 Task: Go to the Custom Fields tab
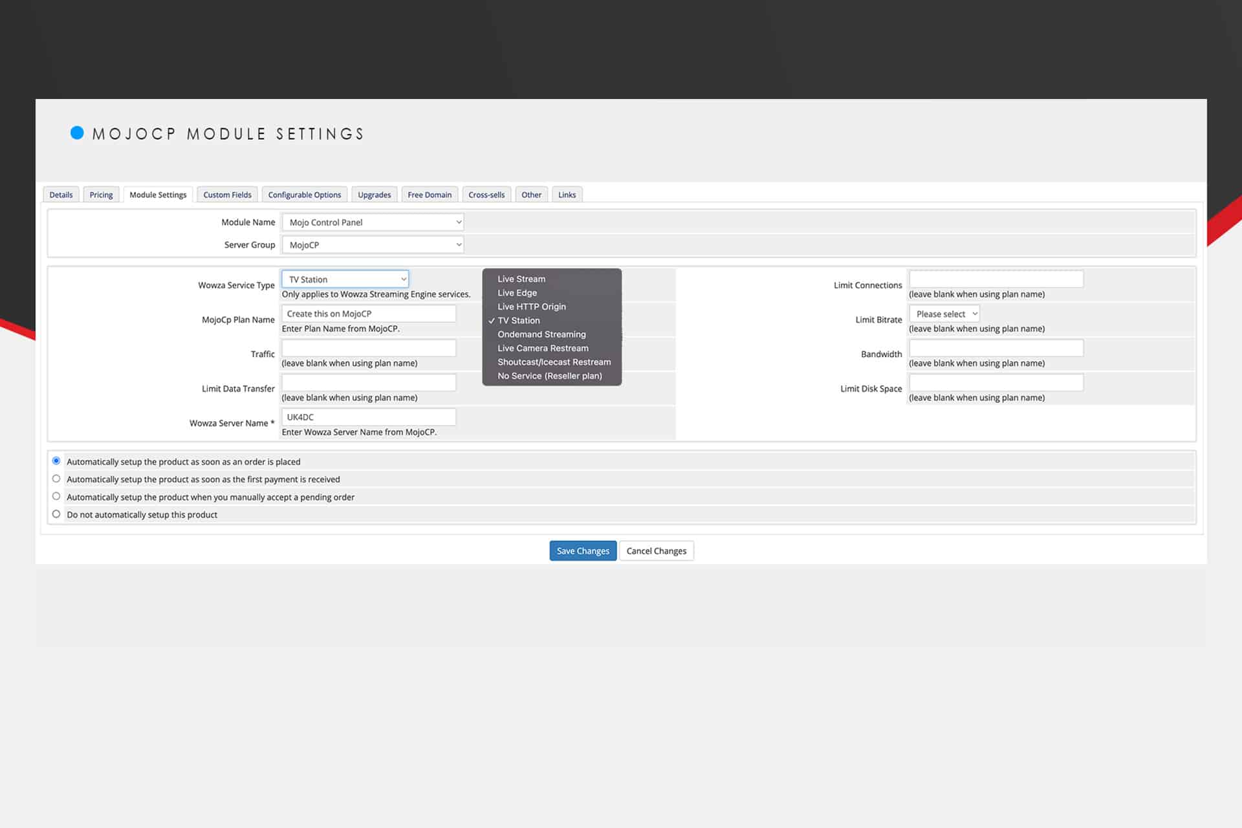227,195
